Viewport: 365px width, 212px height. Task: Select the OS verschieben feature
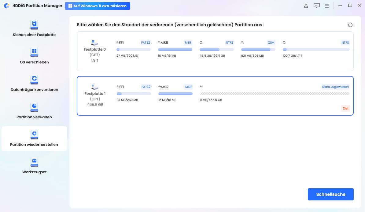(34, 56)
